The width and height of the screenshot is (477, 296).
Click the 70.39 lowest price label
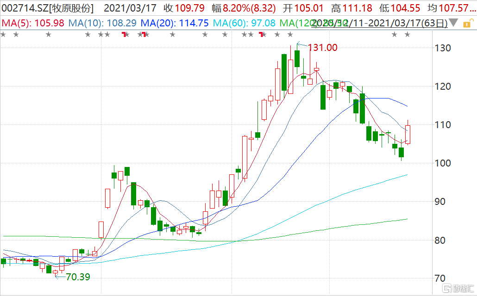click(x=78, y=277)
